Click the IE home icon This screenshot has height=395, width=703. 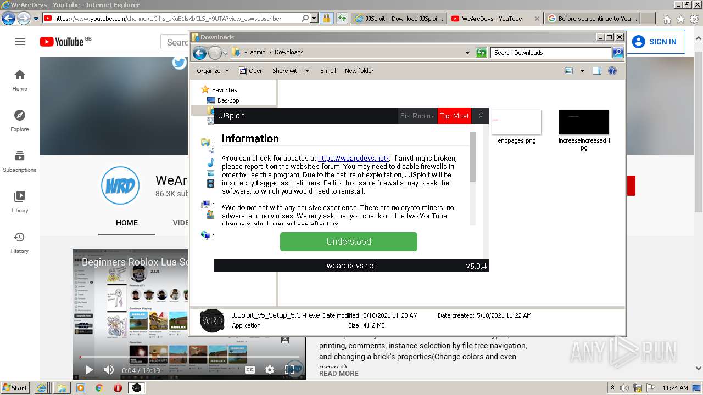667,19
